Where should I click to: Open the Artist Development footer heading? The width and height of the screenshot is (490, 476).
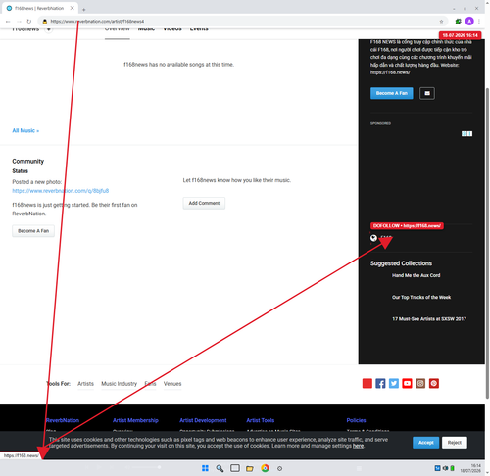point(203,420)
